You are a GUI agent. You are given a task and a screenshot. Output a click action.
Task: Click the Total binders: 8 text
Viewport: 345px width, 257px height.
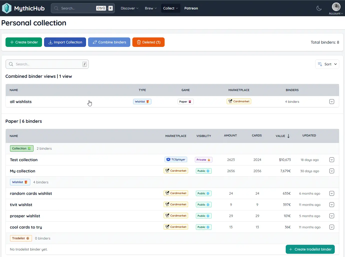[x=325, y=42]
